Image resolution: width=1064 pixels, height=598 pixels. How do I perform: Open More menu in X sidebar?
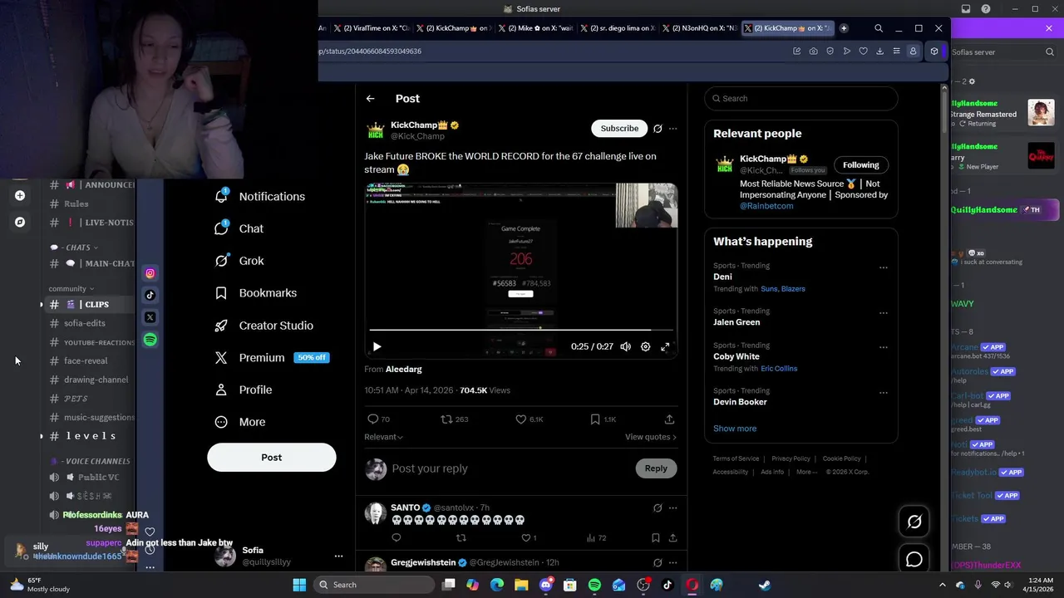tap(240, 422)
